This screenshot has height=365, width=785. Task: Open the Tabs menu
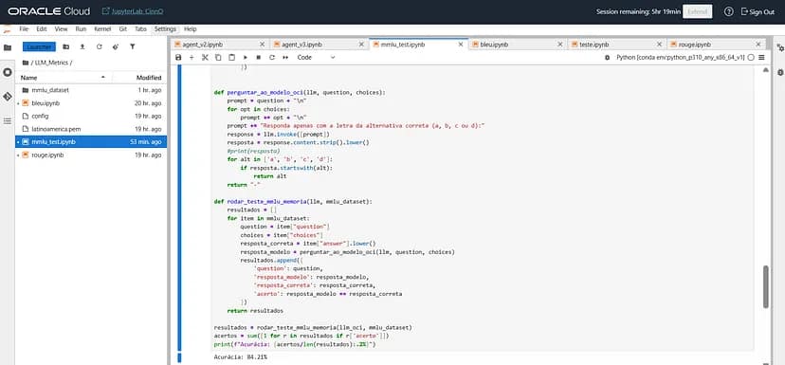(140, 29)
